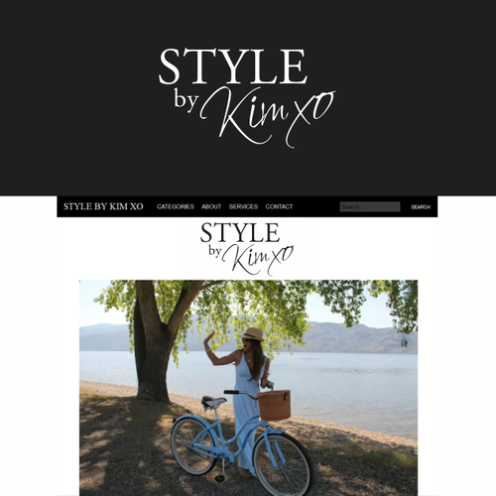This screenshot has height=496, width=496.
Task: Open the Categories menu item
Action: pos(176,206)
